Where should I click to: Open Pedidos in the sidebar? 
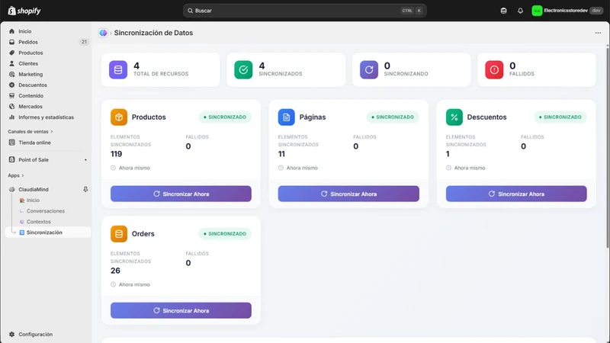pos(28,42)
